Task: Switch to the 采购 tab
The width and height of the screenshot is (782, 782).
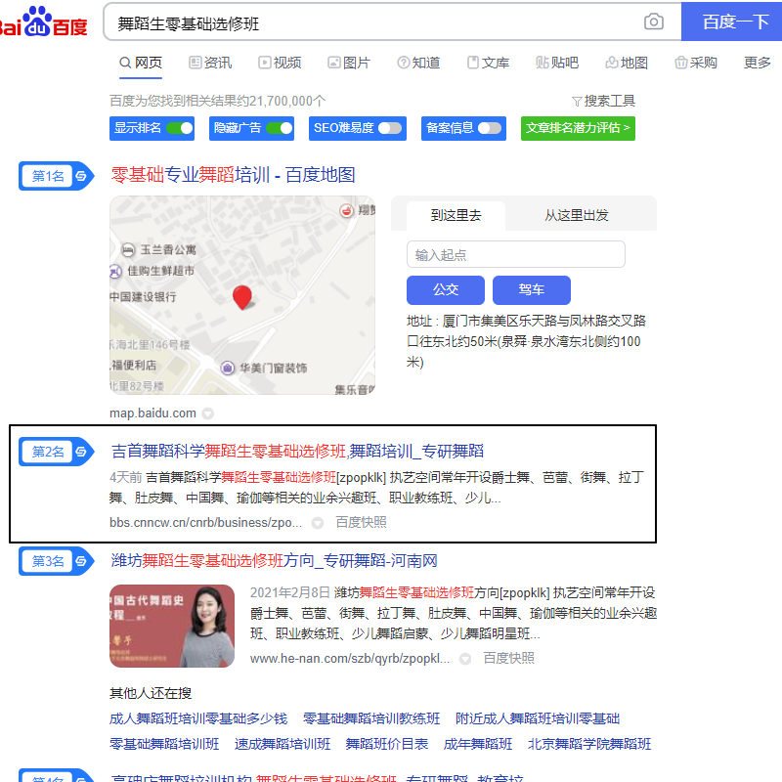Action: [x=696, y=63]
